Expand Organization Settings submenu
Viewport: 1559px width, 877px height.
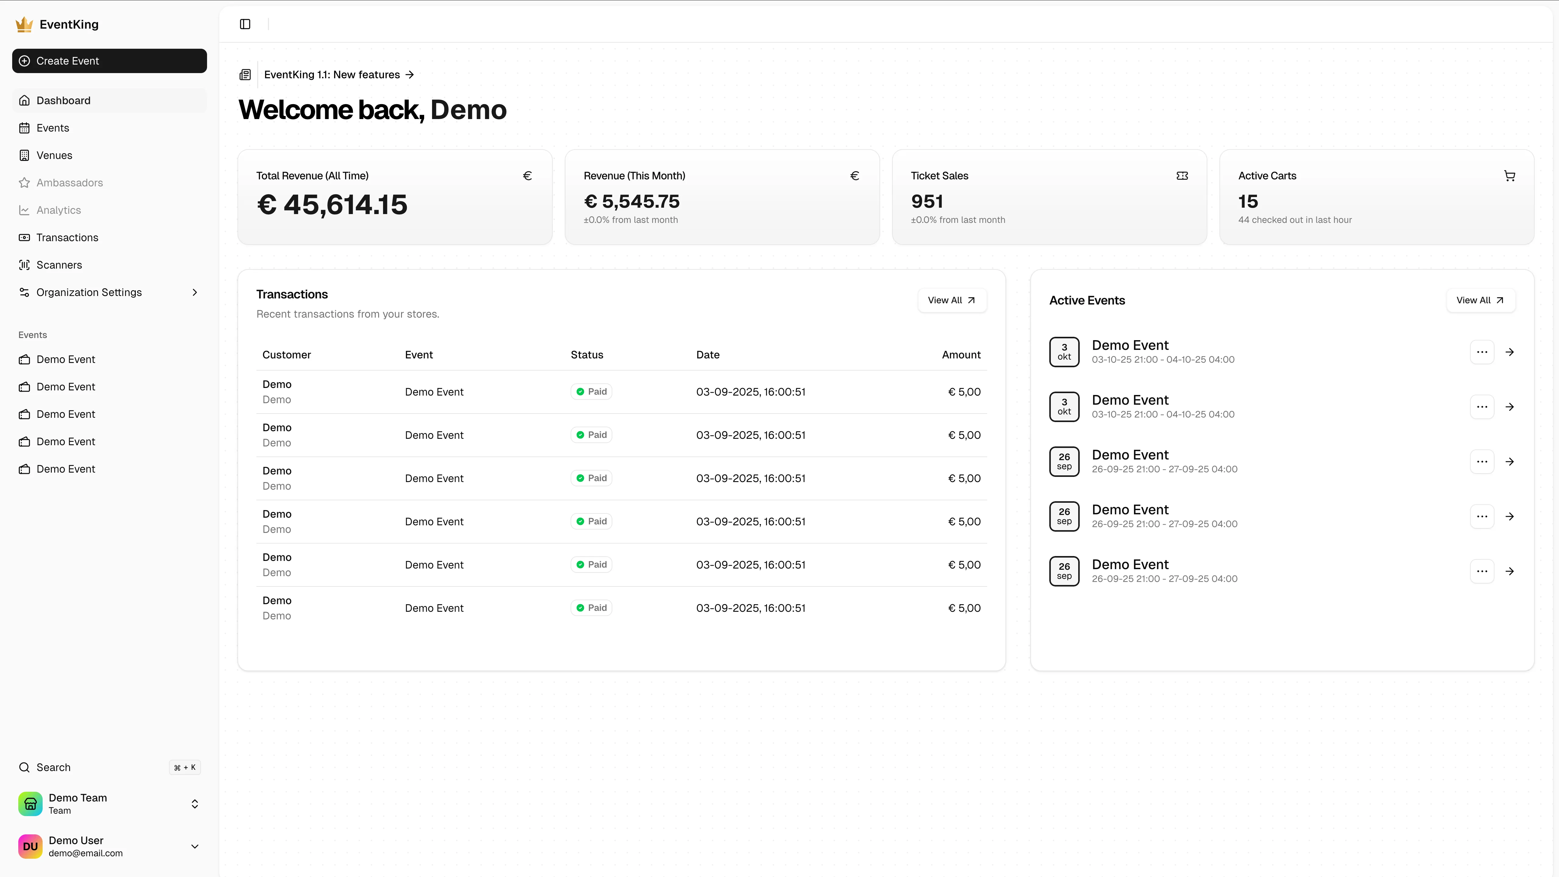click(x=194, y=292)
